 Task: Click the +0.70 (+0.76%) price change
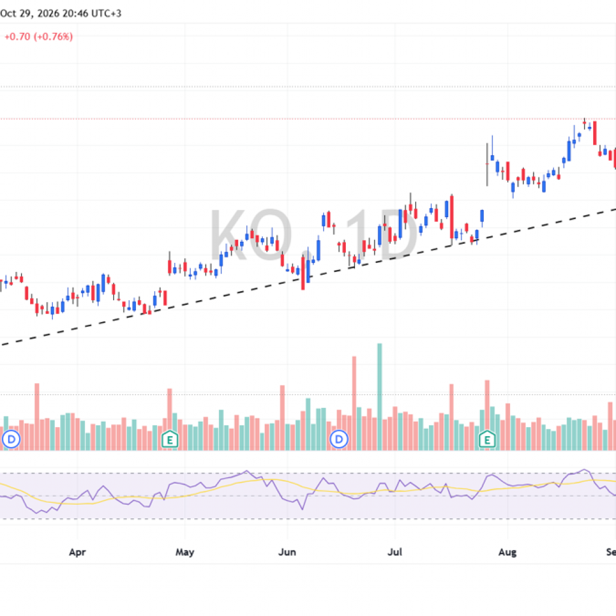point(38,37)
